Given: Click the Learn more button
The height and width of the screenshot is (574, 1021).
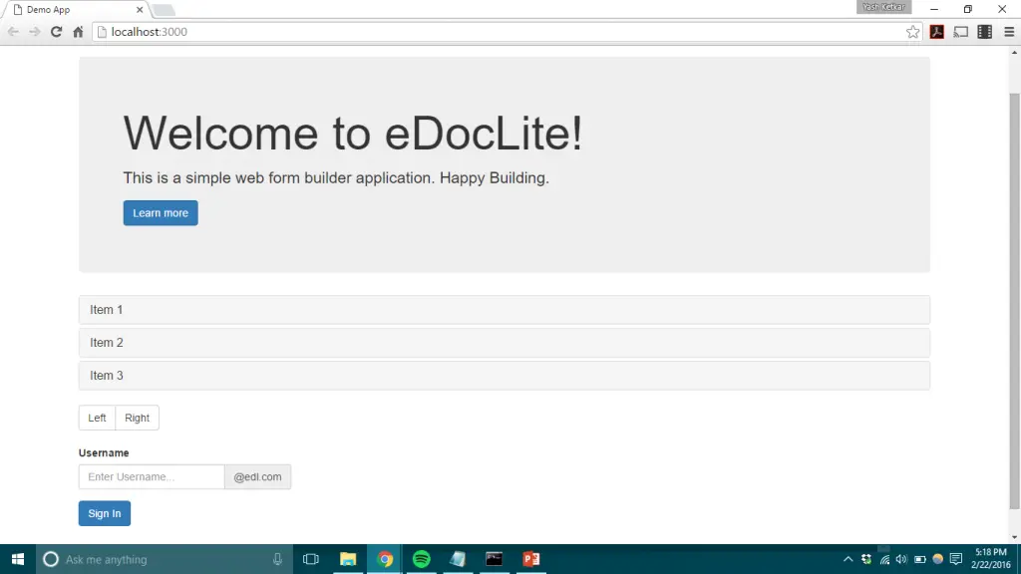Looking at the screenshot, I should (x=161, y=213).
